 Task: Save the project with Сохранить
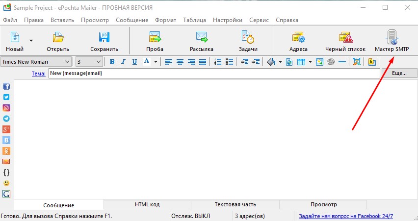(x=104, y=41)
